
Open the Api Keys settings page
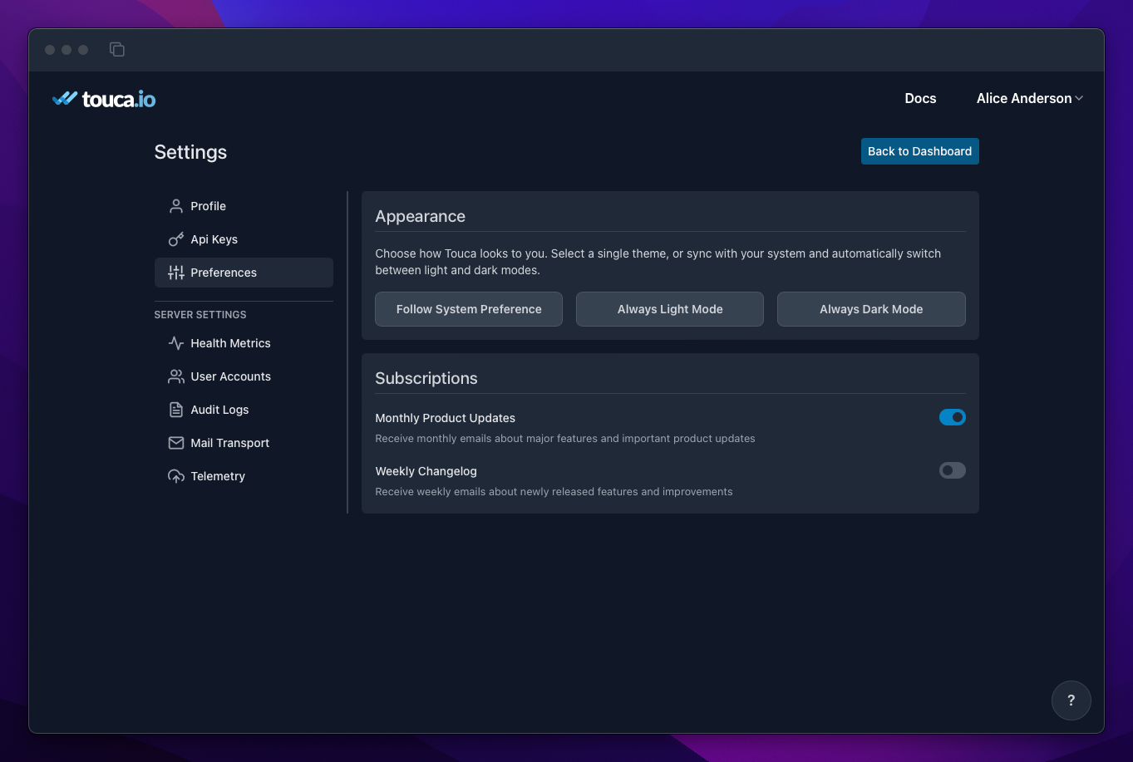pos(244,239)
